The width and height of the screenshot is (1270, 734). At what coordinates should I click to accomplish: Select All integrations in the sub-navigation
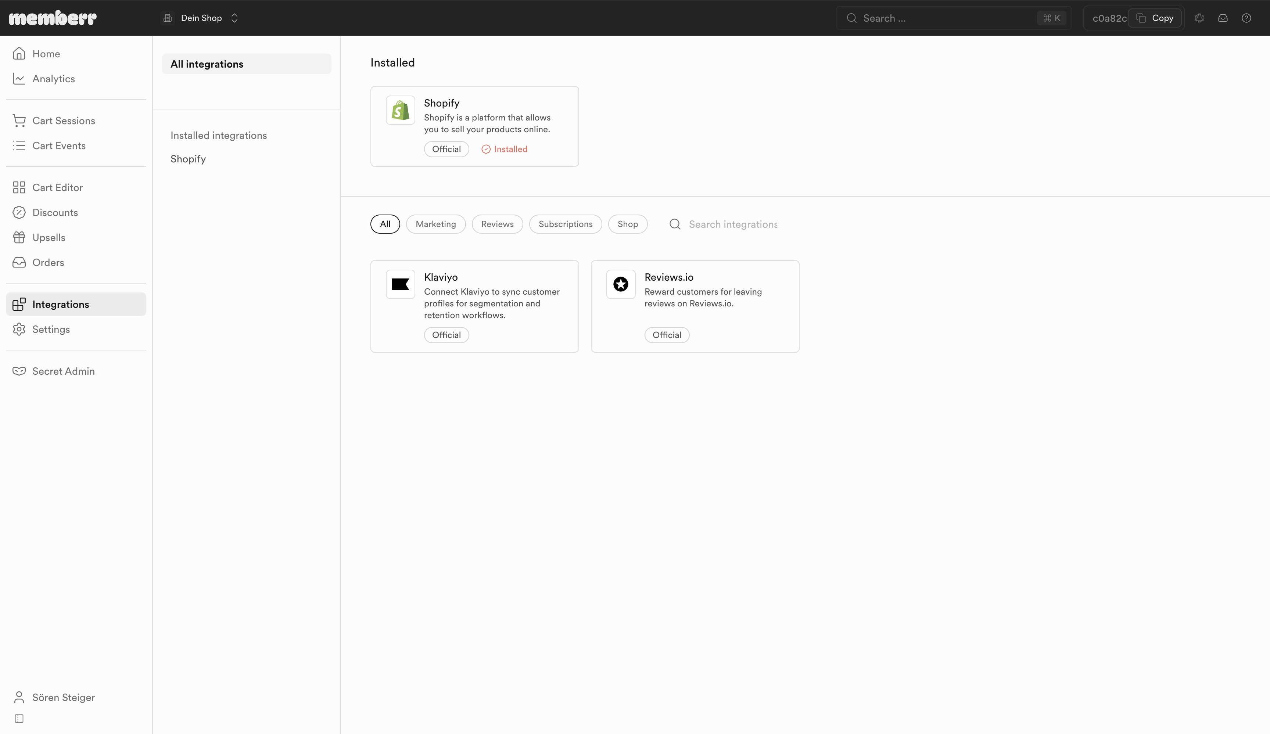click(x=247, y=64)
